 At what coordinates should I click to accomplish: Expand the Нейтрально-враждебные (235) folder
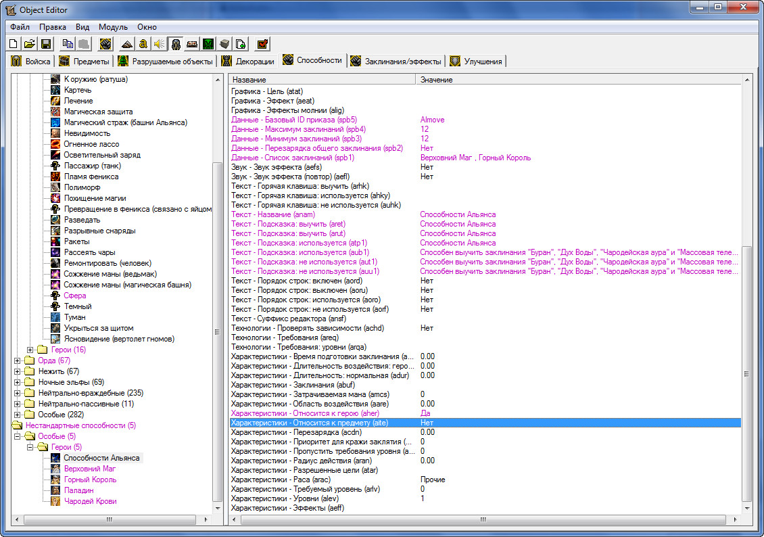[x=17, y=393]
